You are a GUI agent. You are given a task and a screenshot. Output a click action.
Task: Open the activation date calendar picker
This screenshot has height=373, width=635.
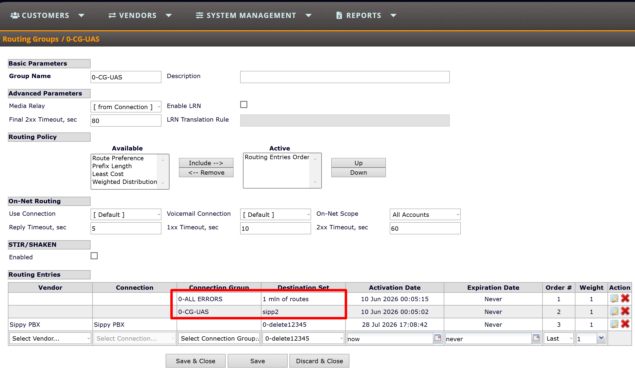438,338
